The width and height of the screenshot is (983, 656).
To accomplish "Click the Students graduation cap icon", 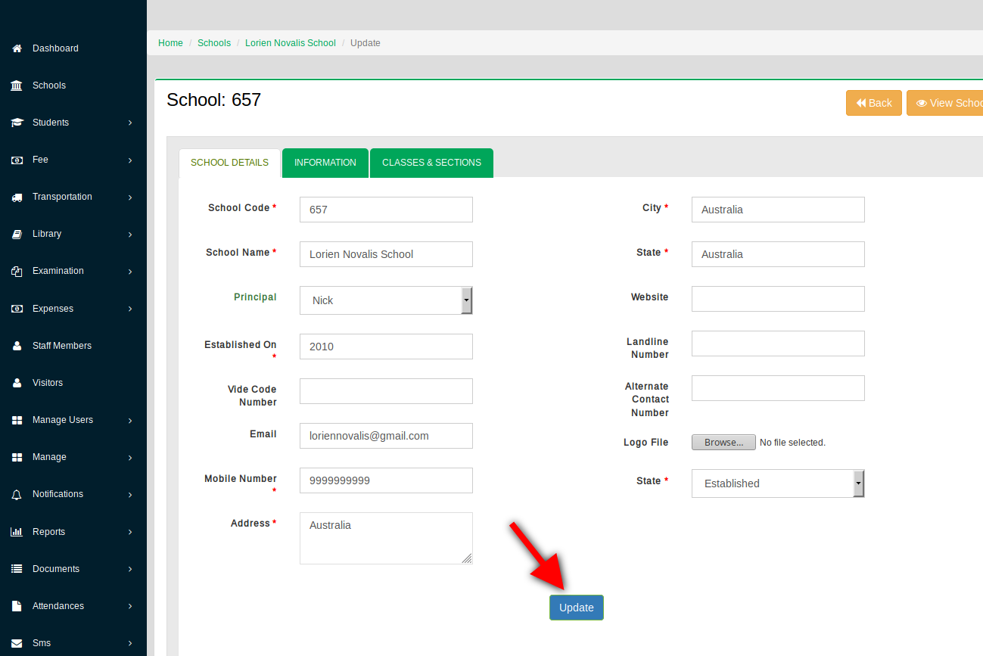I will click(x=17, y=123).
